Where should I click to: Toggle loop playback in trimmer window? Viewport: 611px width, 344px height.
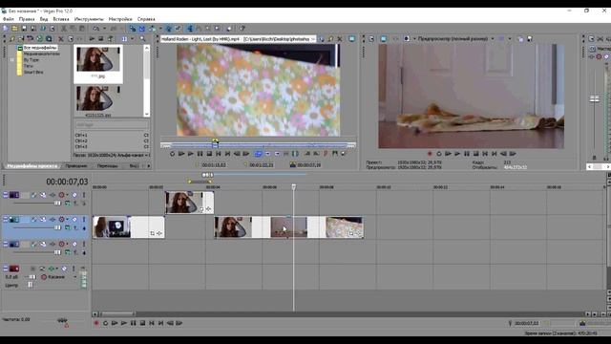[172, 154]
